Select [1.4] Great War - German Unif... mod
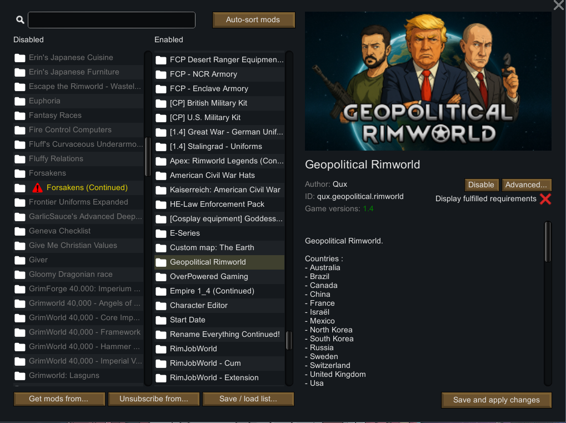The height and width of the screenshot is (423, 566). pyautogui.click(x=219, y=132)
